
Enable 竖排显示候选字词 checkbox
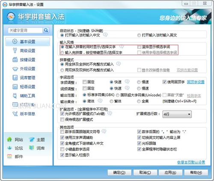pos(139,47)
